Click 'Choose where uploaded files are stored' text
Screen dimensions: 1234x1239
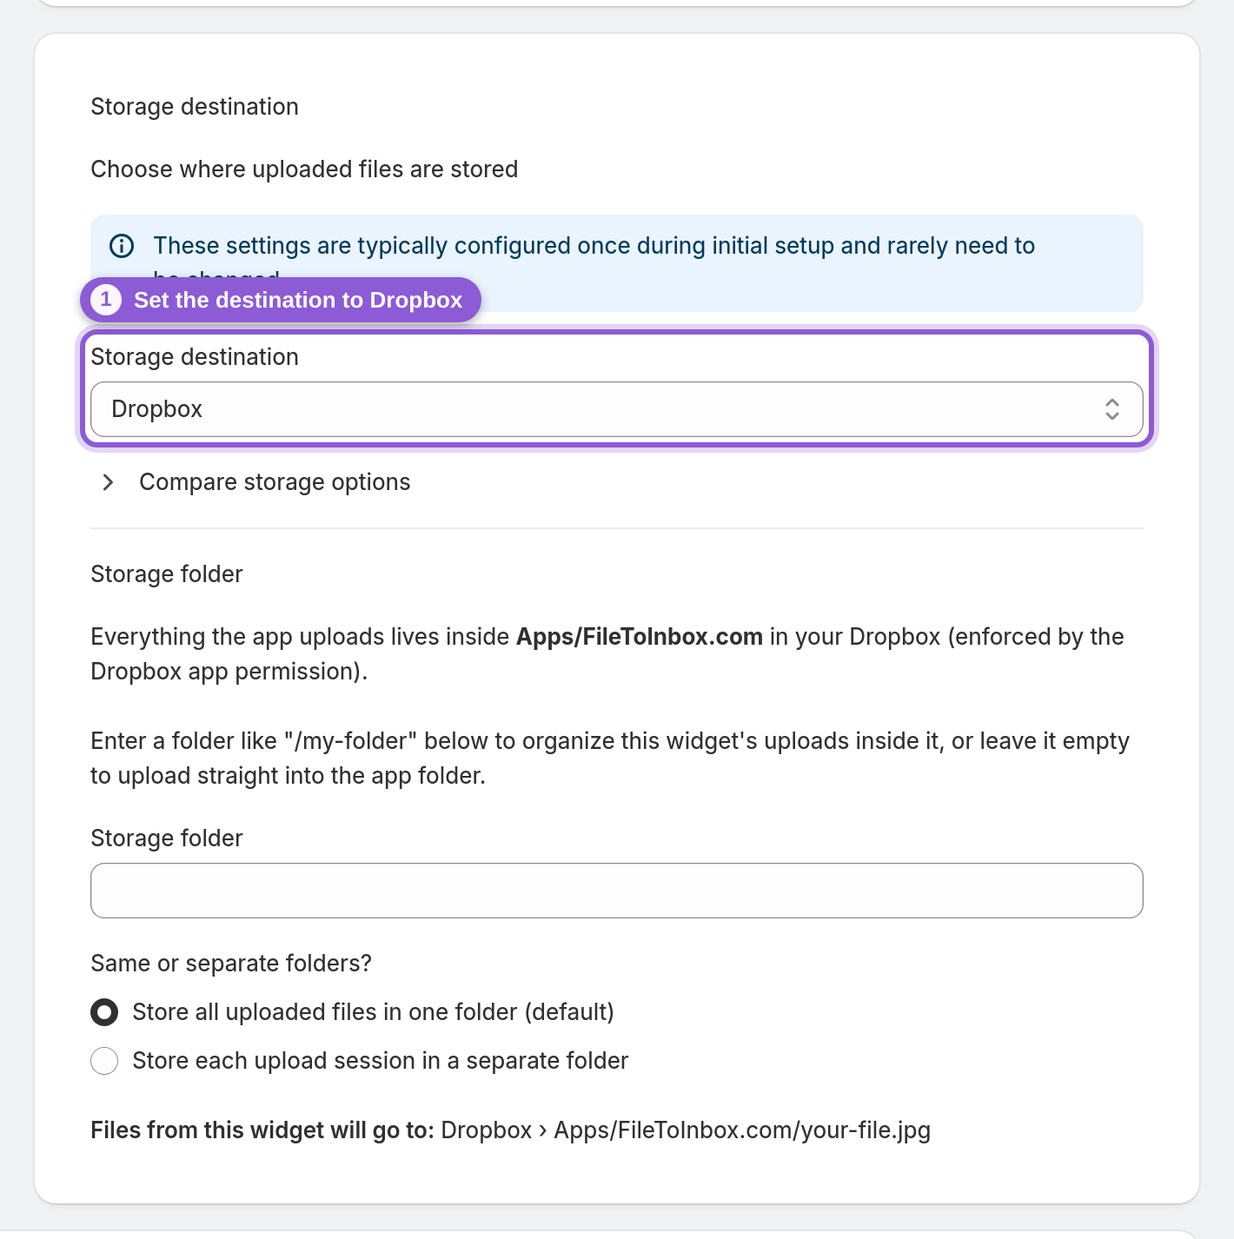pyautogui.click(x=304, y=169)
